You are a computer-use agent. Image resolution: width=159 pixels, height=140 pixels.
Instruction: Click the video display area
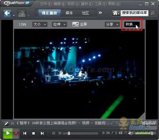79,74
